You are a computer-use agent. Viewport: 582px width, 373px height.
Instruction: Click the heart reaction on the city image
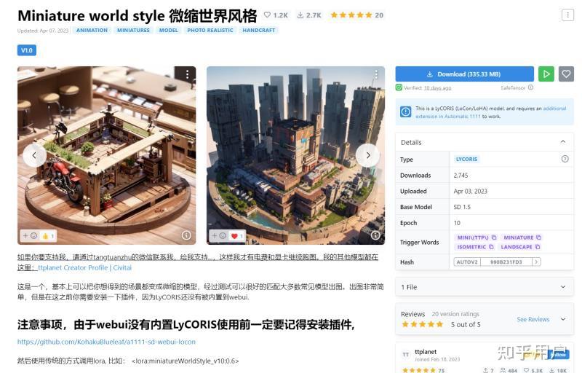coord(237,236)
